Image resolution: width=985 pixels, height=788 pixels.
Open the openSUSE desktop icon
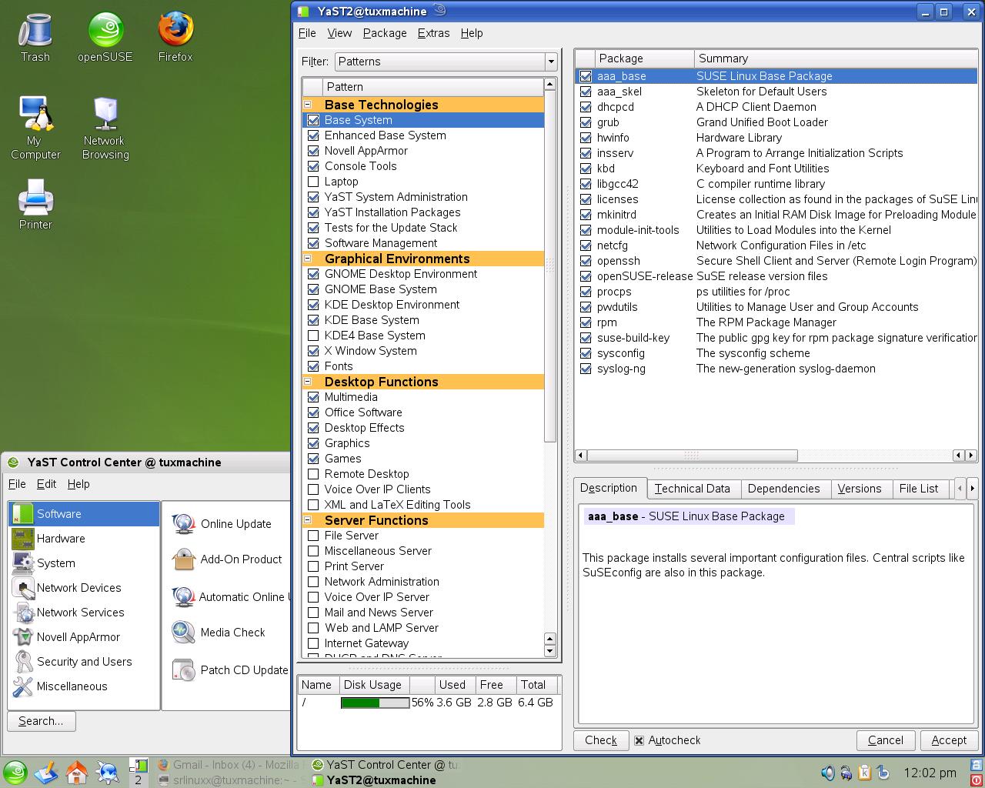pos(105,37)
